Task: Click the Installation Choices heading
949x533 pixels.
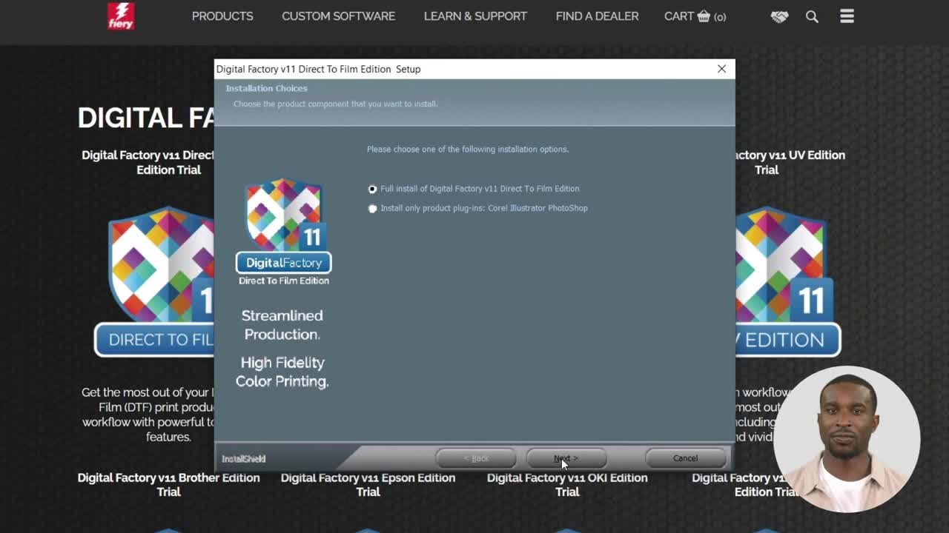Action: pos(266,88)
